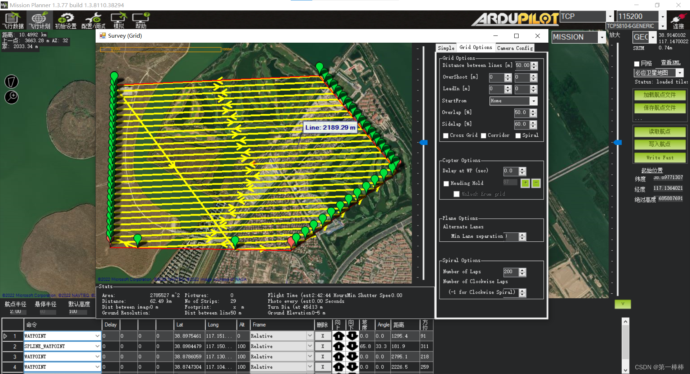Image resolution: width=690 pixels, height=374 pixels.
Task: Move waypoint 1 down with arrow
Action: [352, 336]
